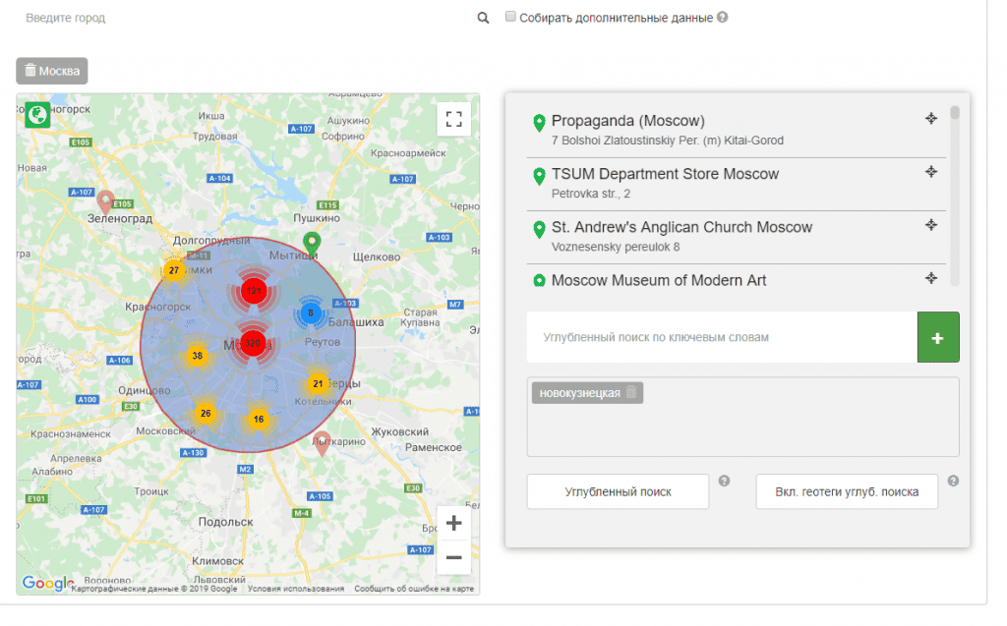Zoom in the map with plus button
1007x626 pixels.
(x=453, y=523)
